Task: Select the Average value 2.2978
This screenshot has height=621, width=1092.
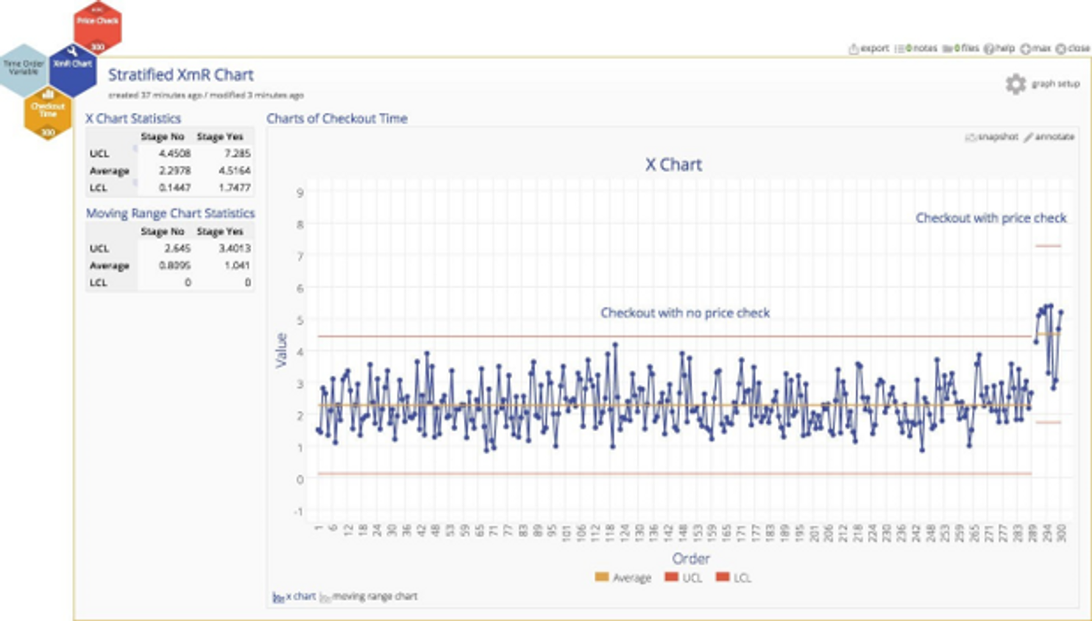Action: point(174,171)
